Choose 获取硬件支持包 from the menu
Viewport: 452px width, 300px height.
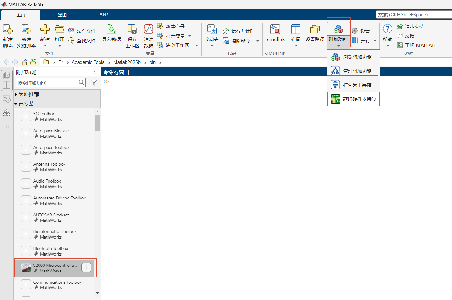tap(353, 99)
